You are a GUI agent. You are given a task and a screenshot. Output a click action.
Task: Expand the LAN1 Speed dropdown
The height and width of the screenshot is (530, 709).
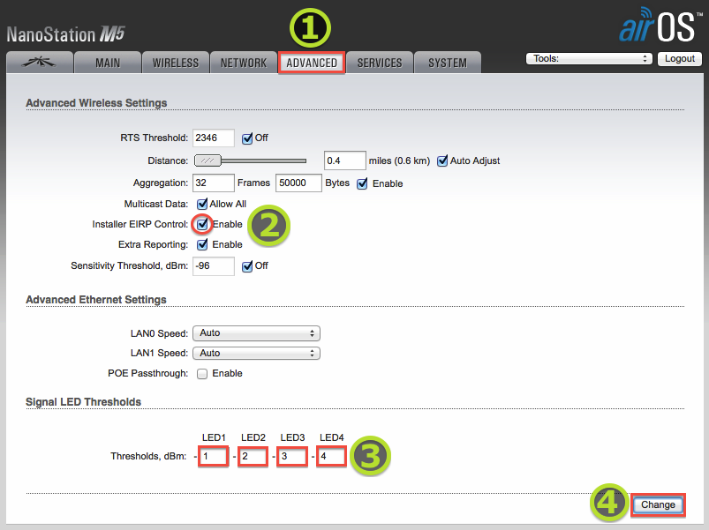point(256,354)
